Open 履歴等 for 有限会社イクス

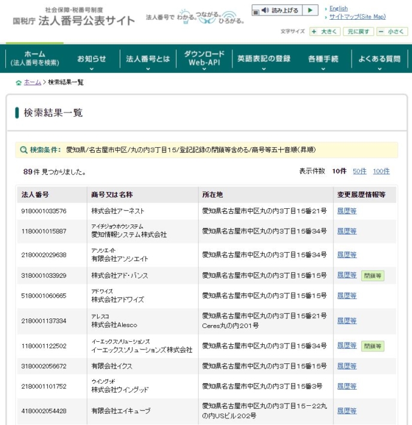[x=347, y=366]
